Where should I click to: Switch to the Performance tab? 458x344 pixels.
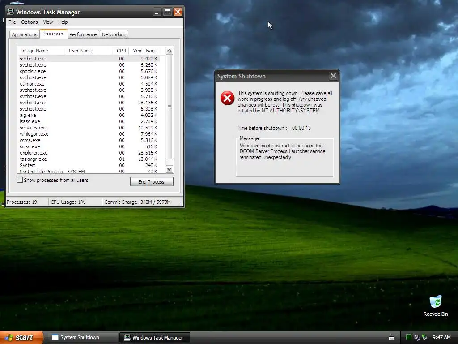click(83, 34)
